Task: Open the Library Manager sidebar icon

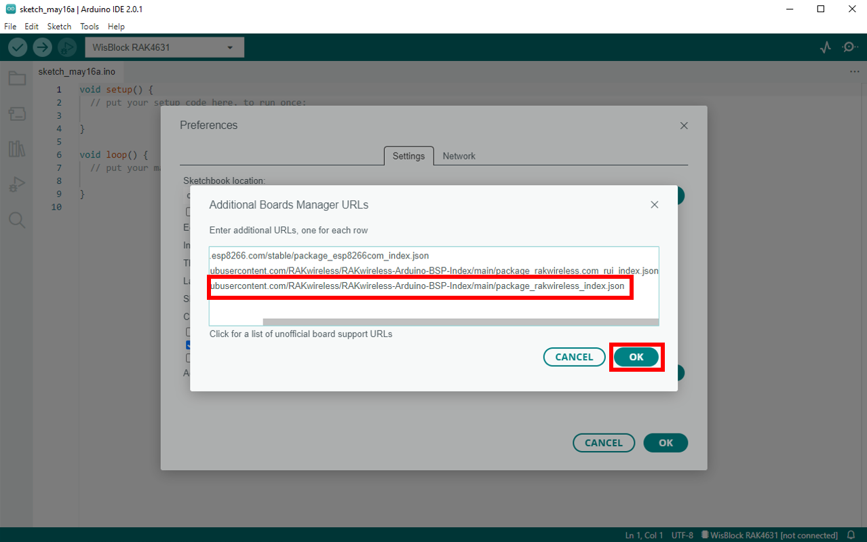Action: (x=17, y=149)
